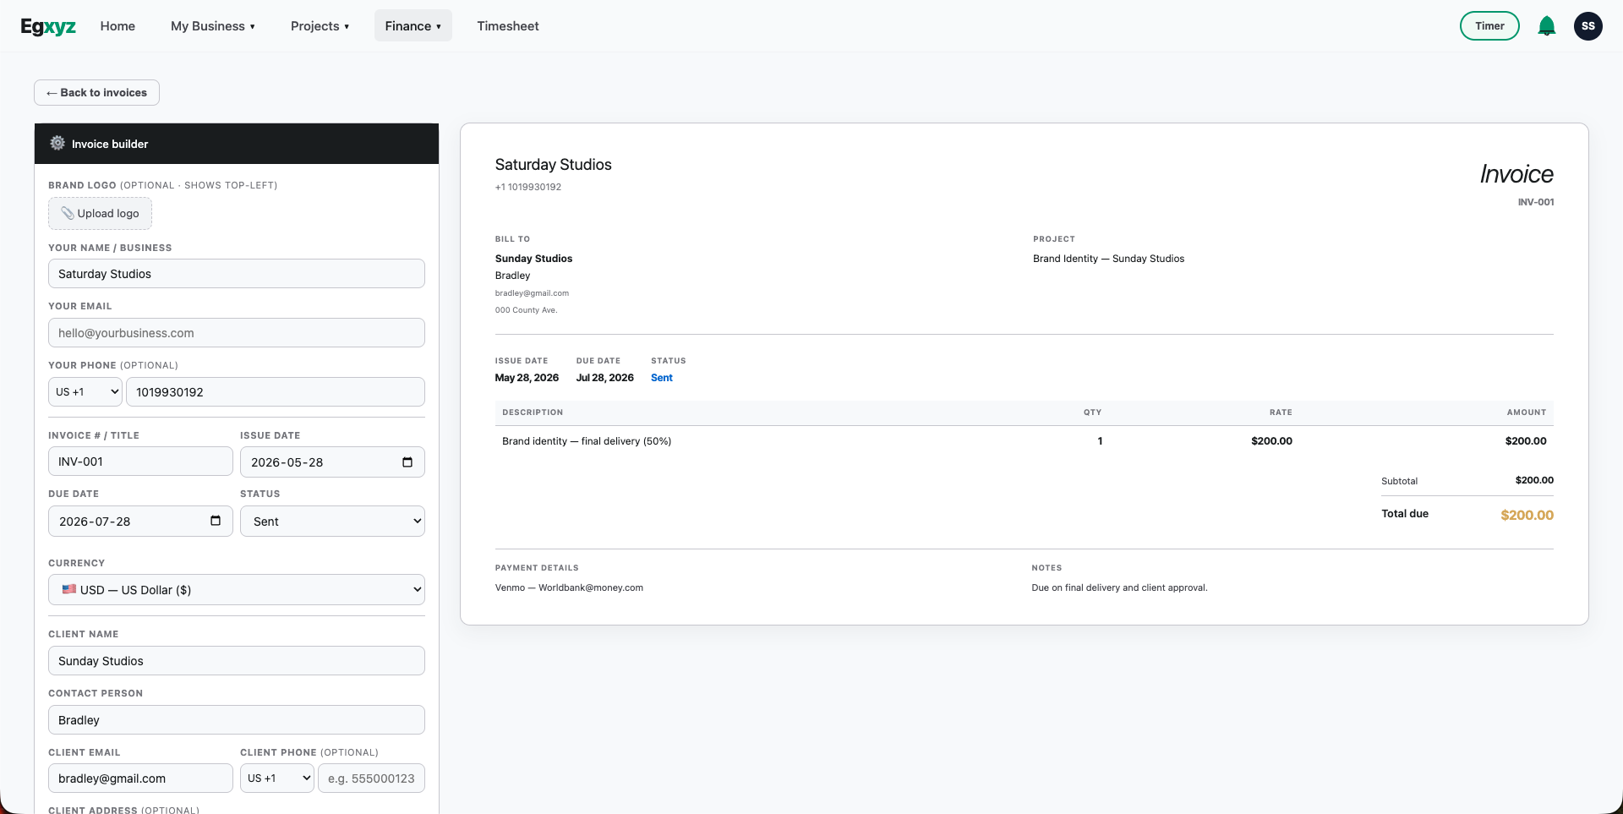Click 000 County Ave. address text
Screen dimensions: 1623x814
[526, 310]
